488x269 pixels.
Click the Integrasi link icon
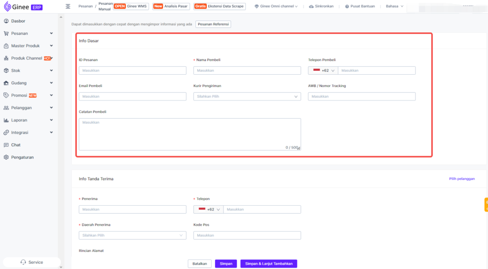point(6,132)
